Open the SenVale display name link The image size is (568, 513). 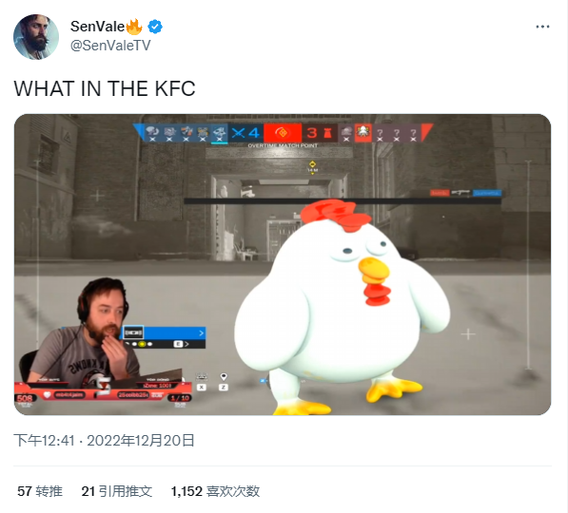pos(97,27)
